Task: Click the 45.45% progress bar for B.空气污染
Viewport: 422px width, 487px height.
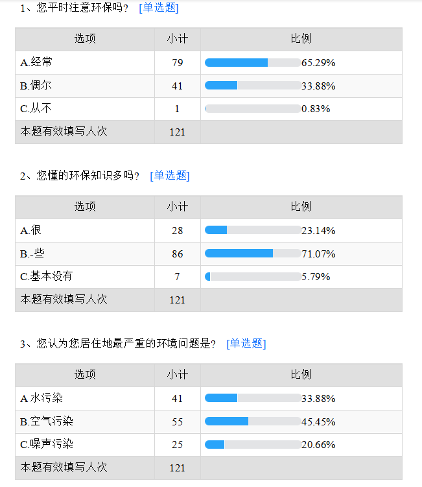Action: tap(253, 421)
